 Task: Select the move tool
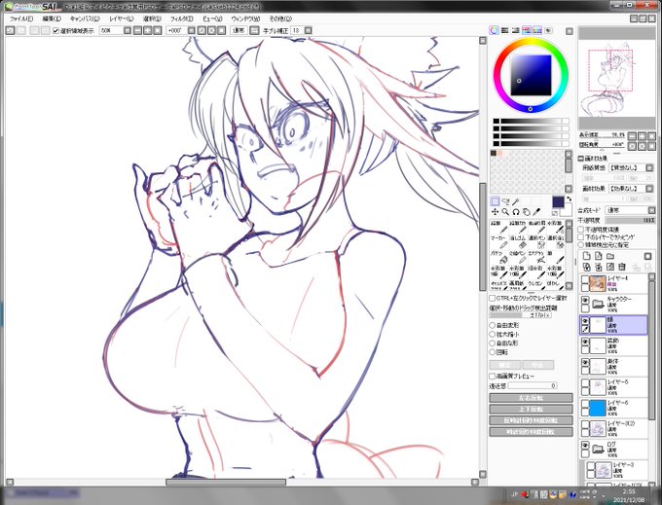point(495,212)
